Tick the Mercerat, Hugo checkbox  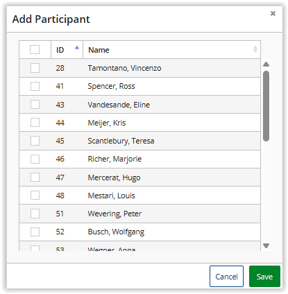pyautogui.click(x=35, y=178)
